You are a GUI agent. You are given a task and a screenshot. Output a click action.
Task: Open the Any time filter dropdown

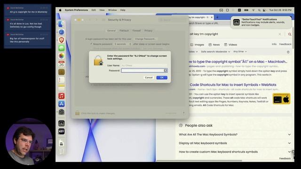240,52
